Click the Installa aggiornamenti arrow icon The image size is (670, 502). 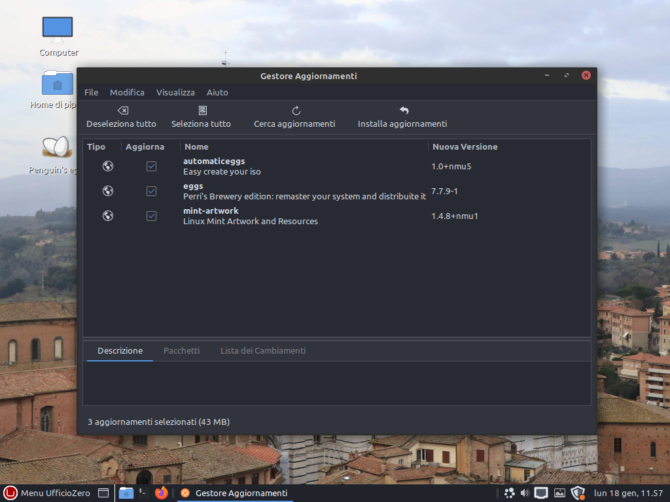point(404,110)
